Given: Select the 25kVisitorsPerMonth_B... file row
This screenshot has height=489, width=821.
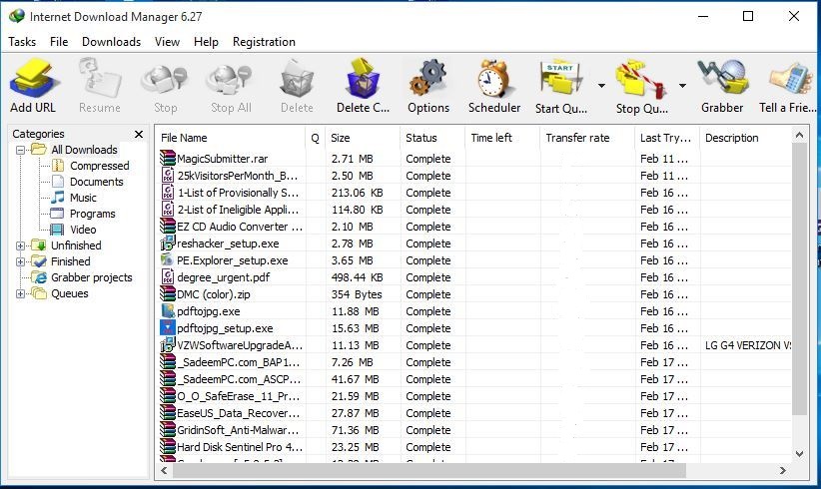Looking at the screenshot, I should click(473, 176).
